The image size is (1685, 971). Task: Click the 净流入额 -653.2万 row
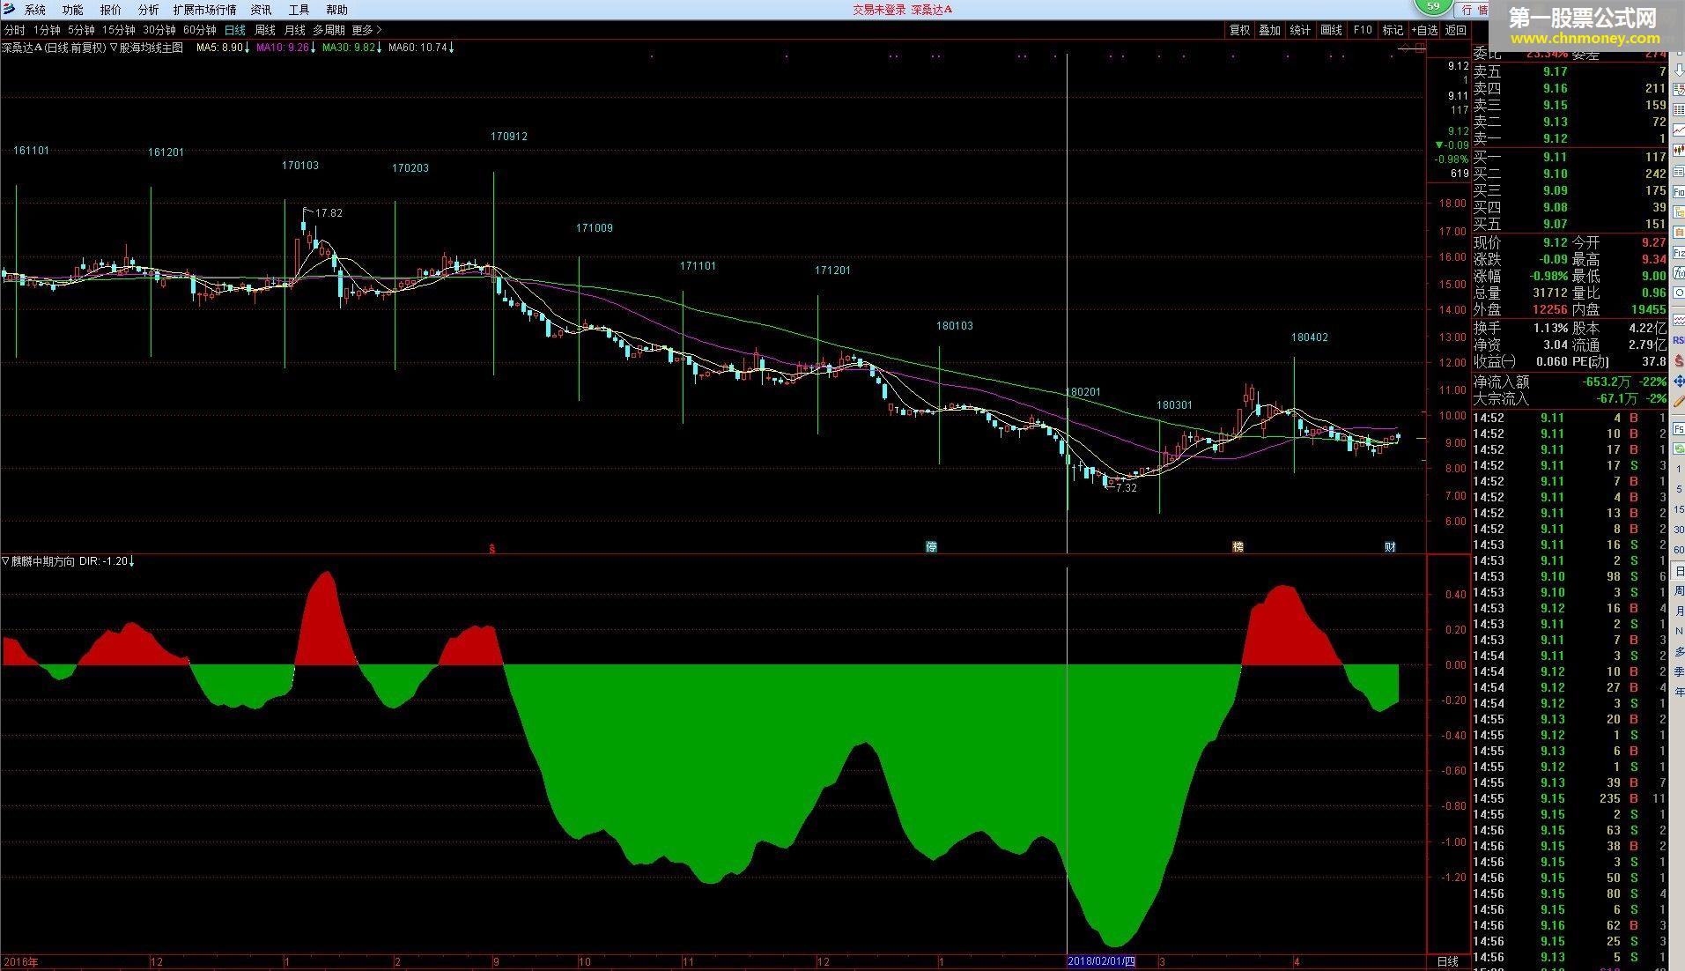point(1570,382)
